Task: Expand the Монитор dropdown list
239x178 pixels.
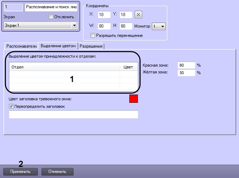Action: [x=163, y=27]
